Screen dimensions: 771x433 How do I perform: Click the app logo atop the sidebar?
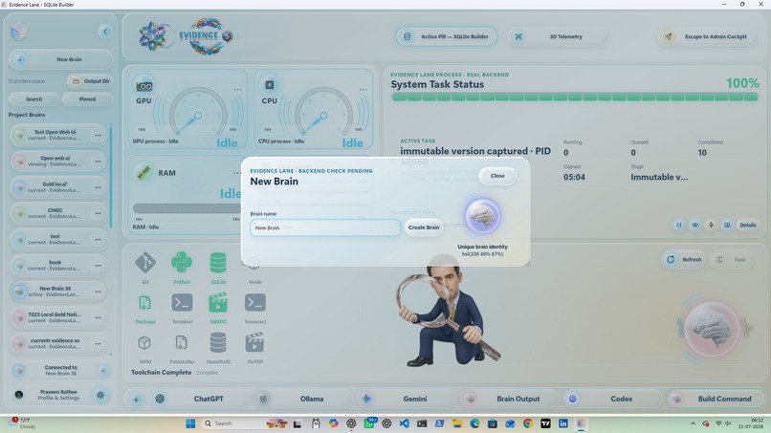point(19,32)
